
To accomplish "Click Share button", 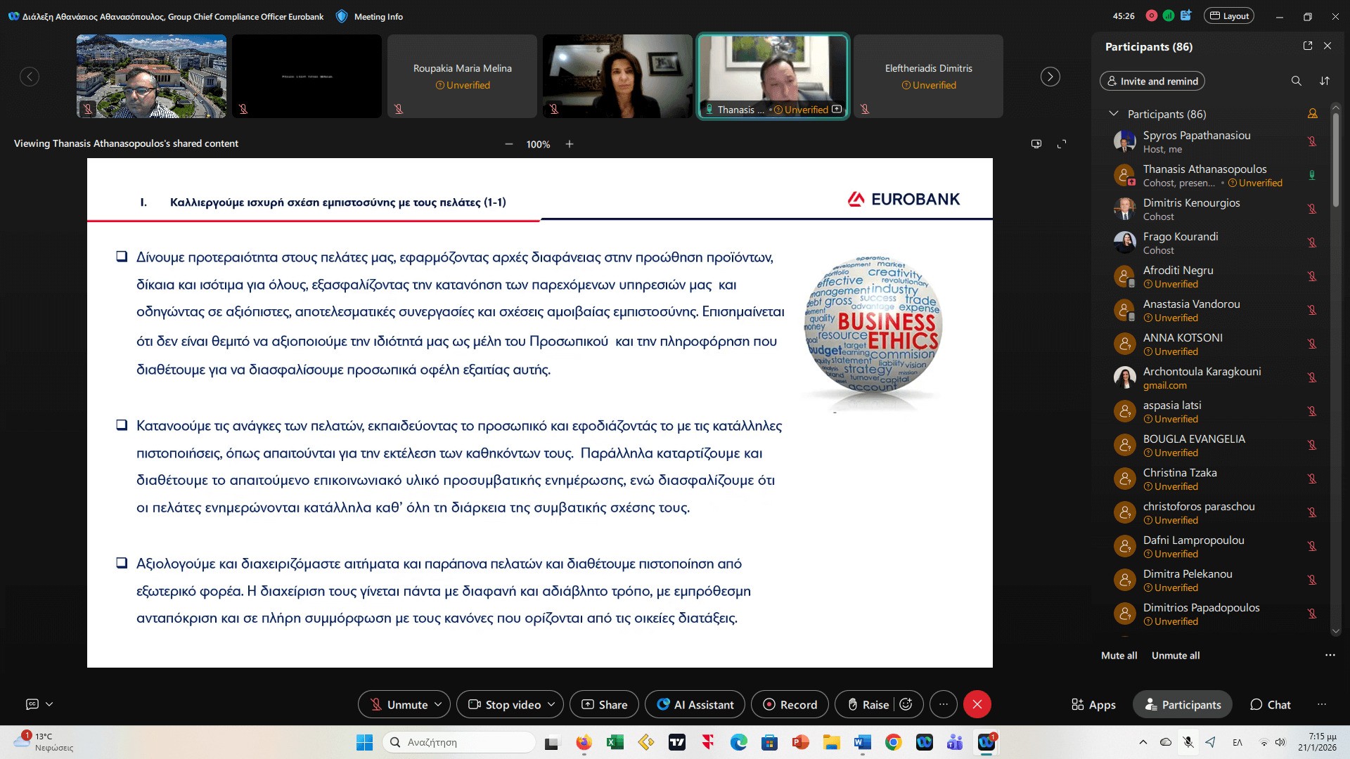I will [604, 704].
